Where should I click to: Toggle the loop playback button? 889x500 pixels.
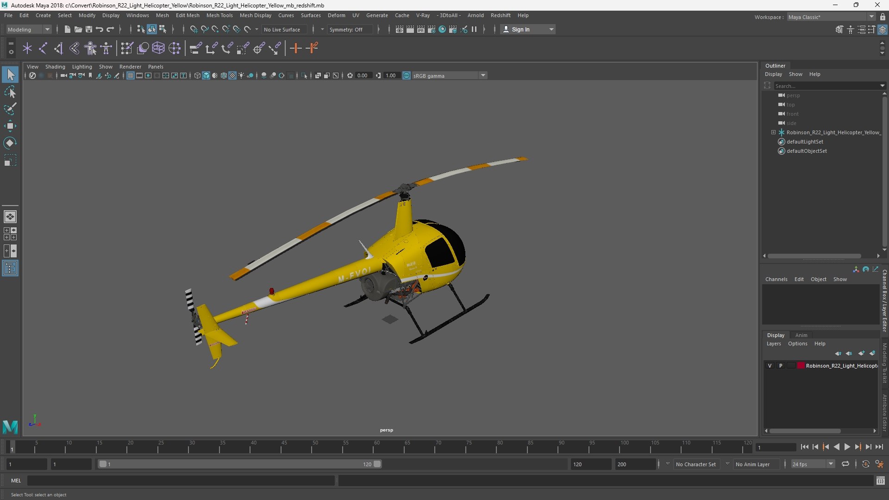(845, 464)
